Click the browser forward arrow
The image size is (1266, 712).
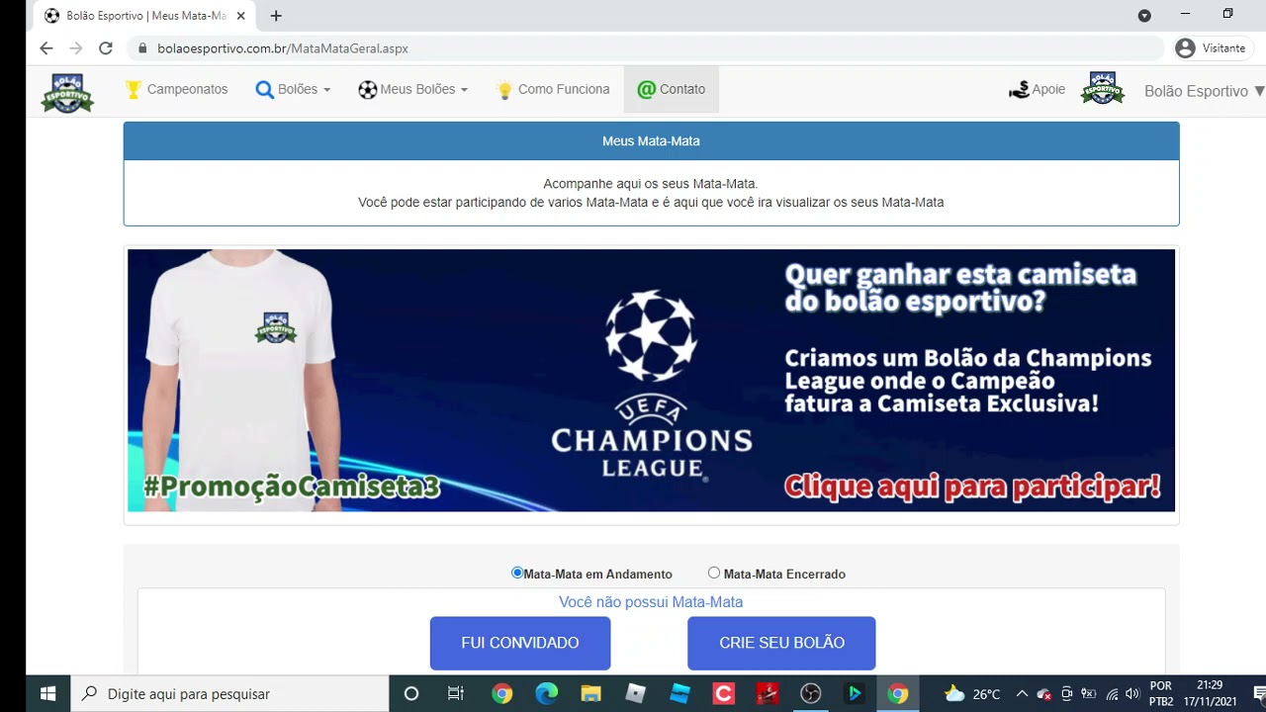coord(76,47)
